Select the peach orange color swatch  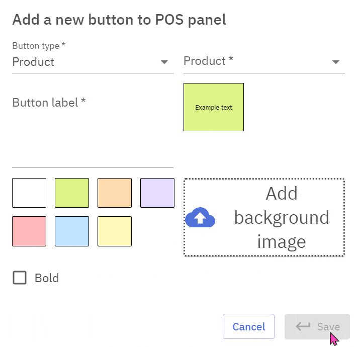[115, 193]
